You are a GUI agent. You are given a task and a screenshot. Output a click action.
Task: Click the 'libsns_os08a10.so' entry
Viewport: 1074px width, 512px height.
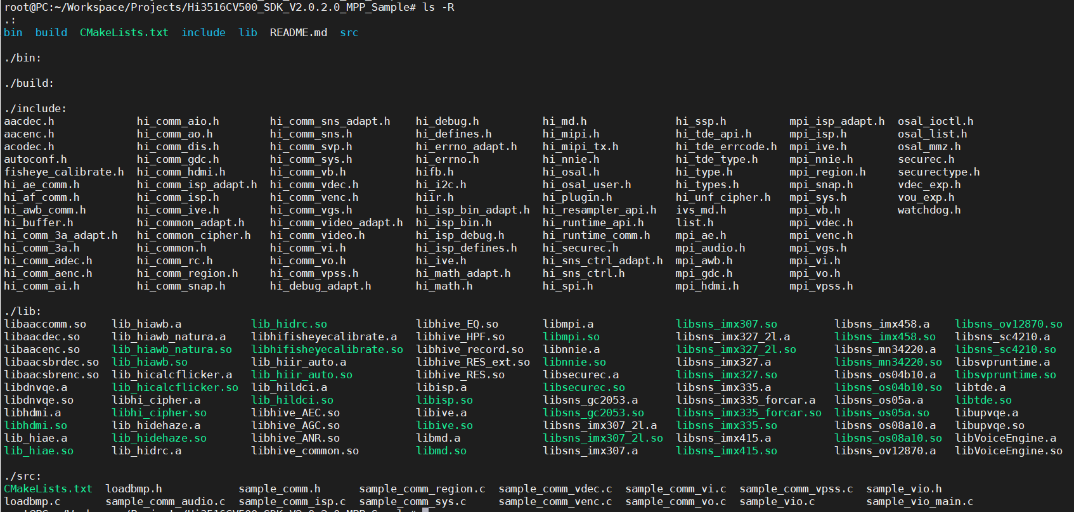888,438
